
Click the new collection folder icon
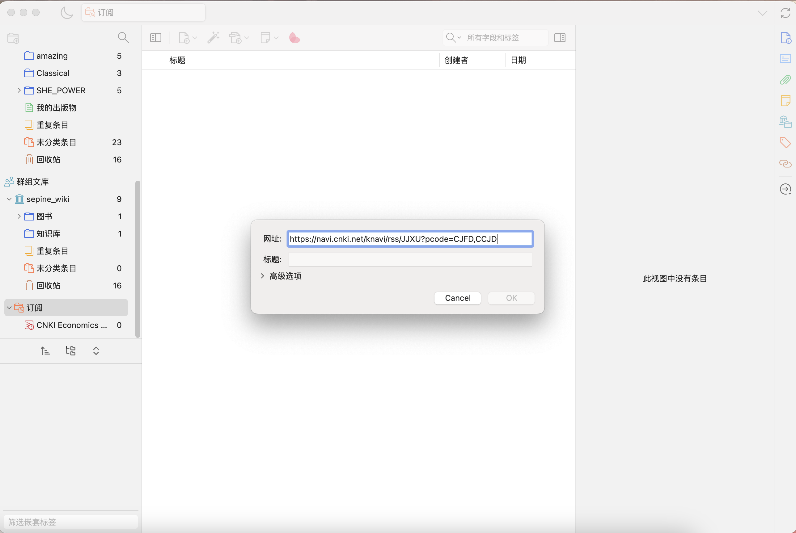pyautogui.click(x=13, y=38)
